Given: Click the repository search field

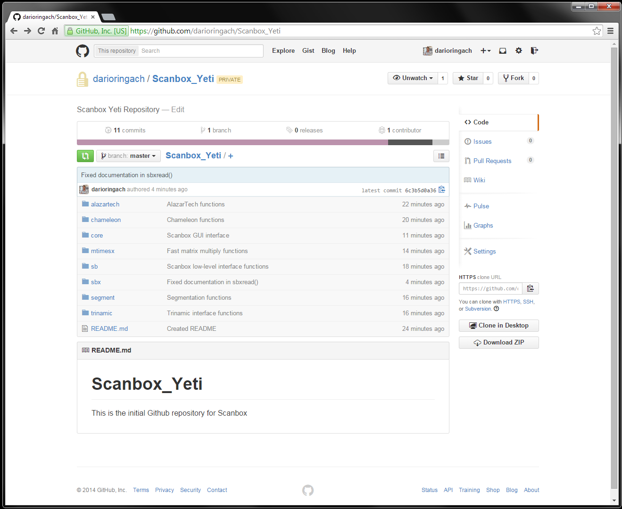Looking at the screenshot, I should pos(200,51).
